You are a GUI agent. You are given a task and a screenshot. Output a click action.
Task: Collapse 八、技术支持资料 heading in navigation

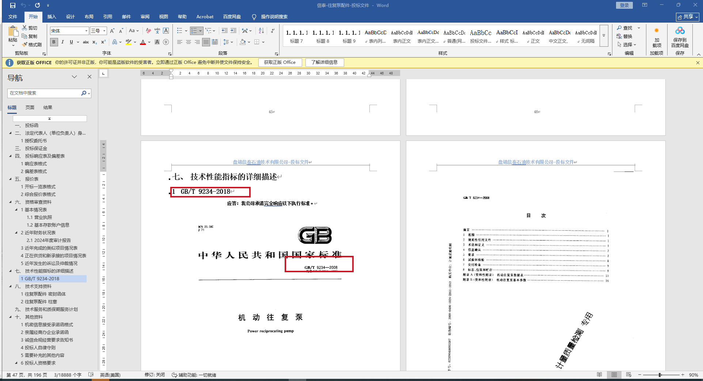[11, 286]
